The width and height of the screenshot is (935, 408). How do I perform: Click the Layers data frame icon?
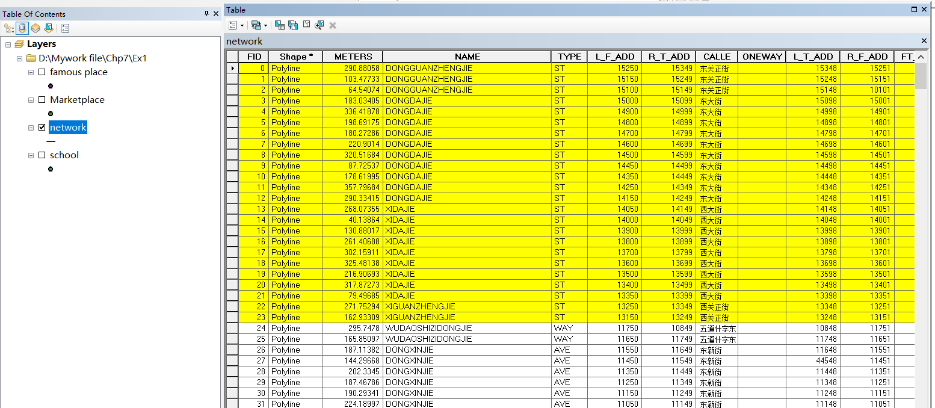pyautogui.click(x=19, y=44)
